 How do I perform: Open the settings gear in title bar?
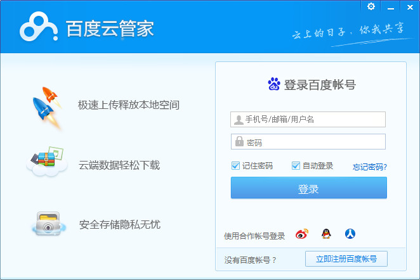(371, 7)
